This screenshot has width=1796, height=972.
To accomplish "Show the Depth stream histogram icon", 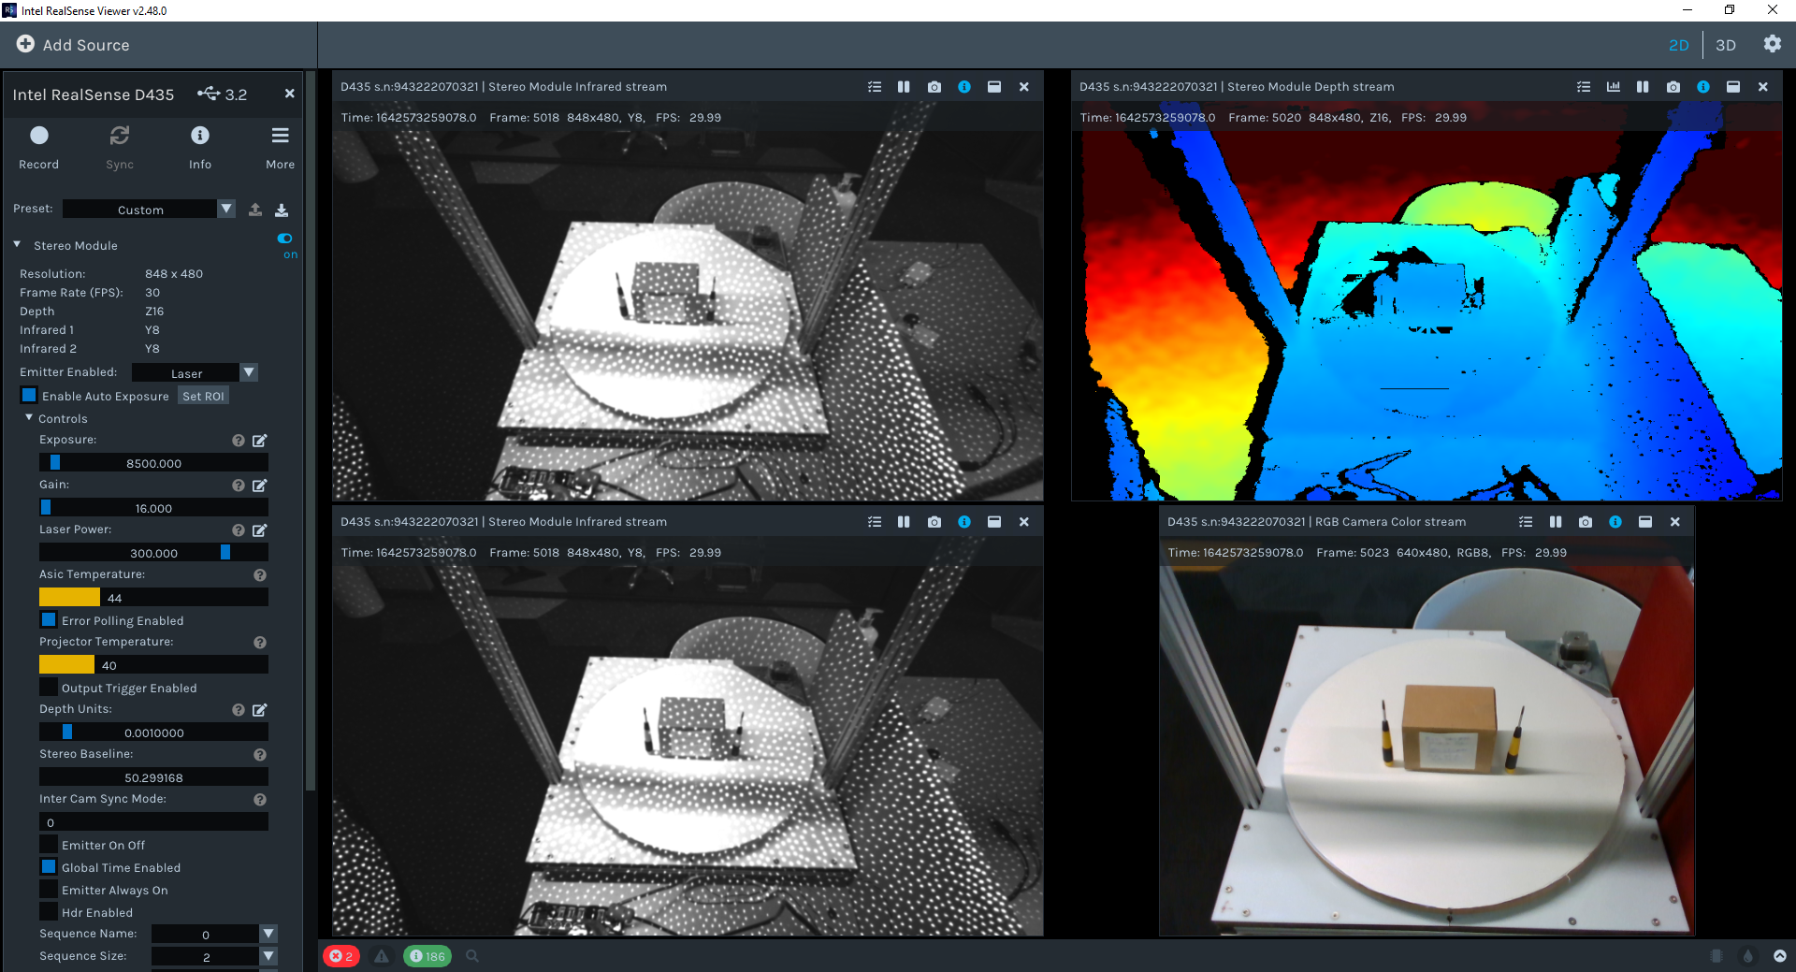I will 1613,87.
